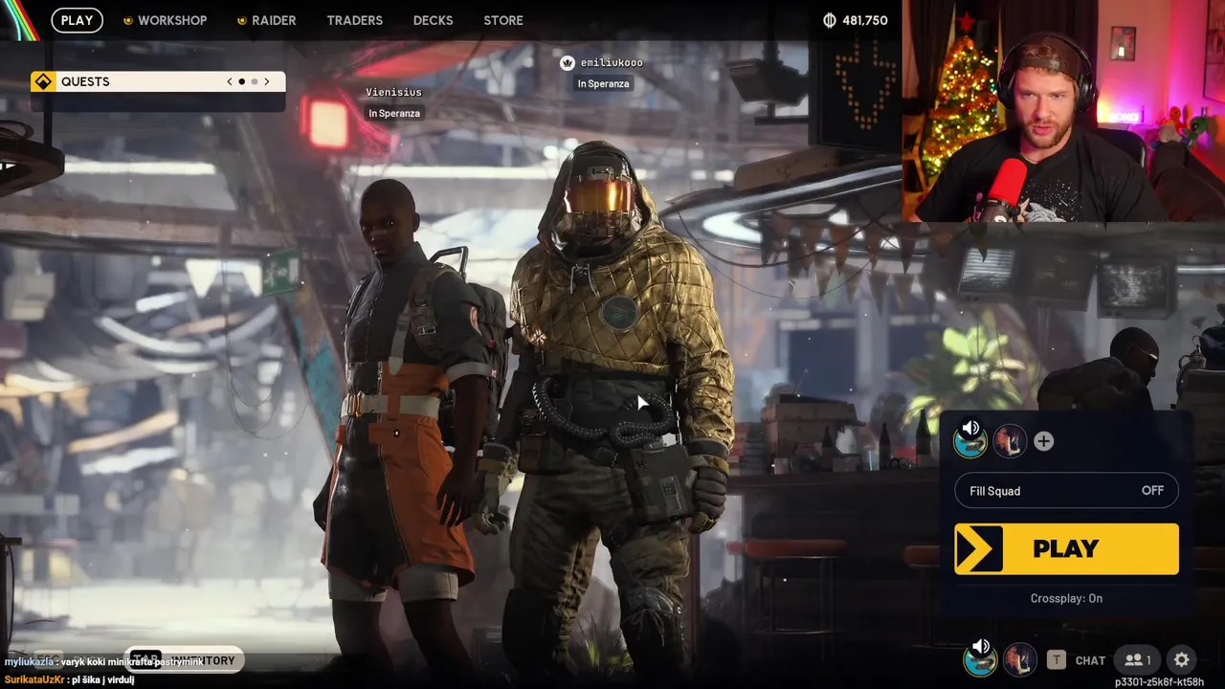Mute voice speaker icon in the bottom bar

[x=980, y=647]
